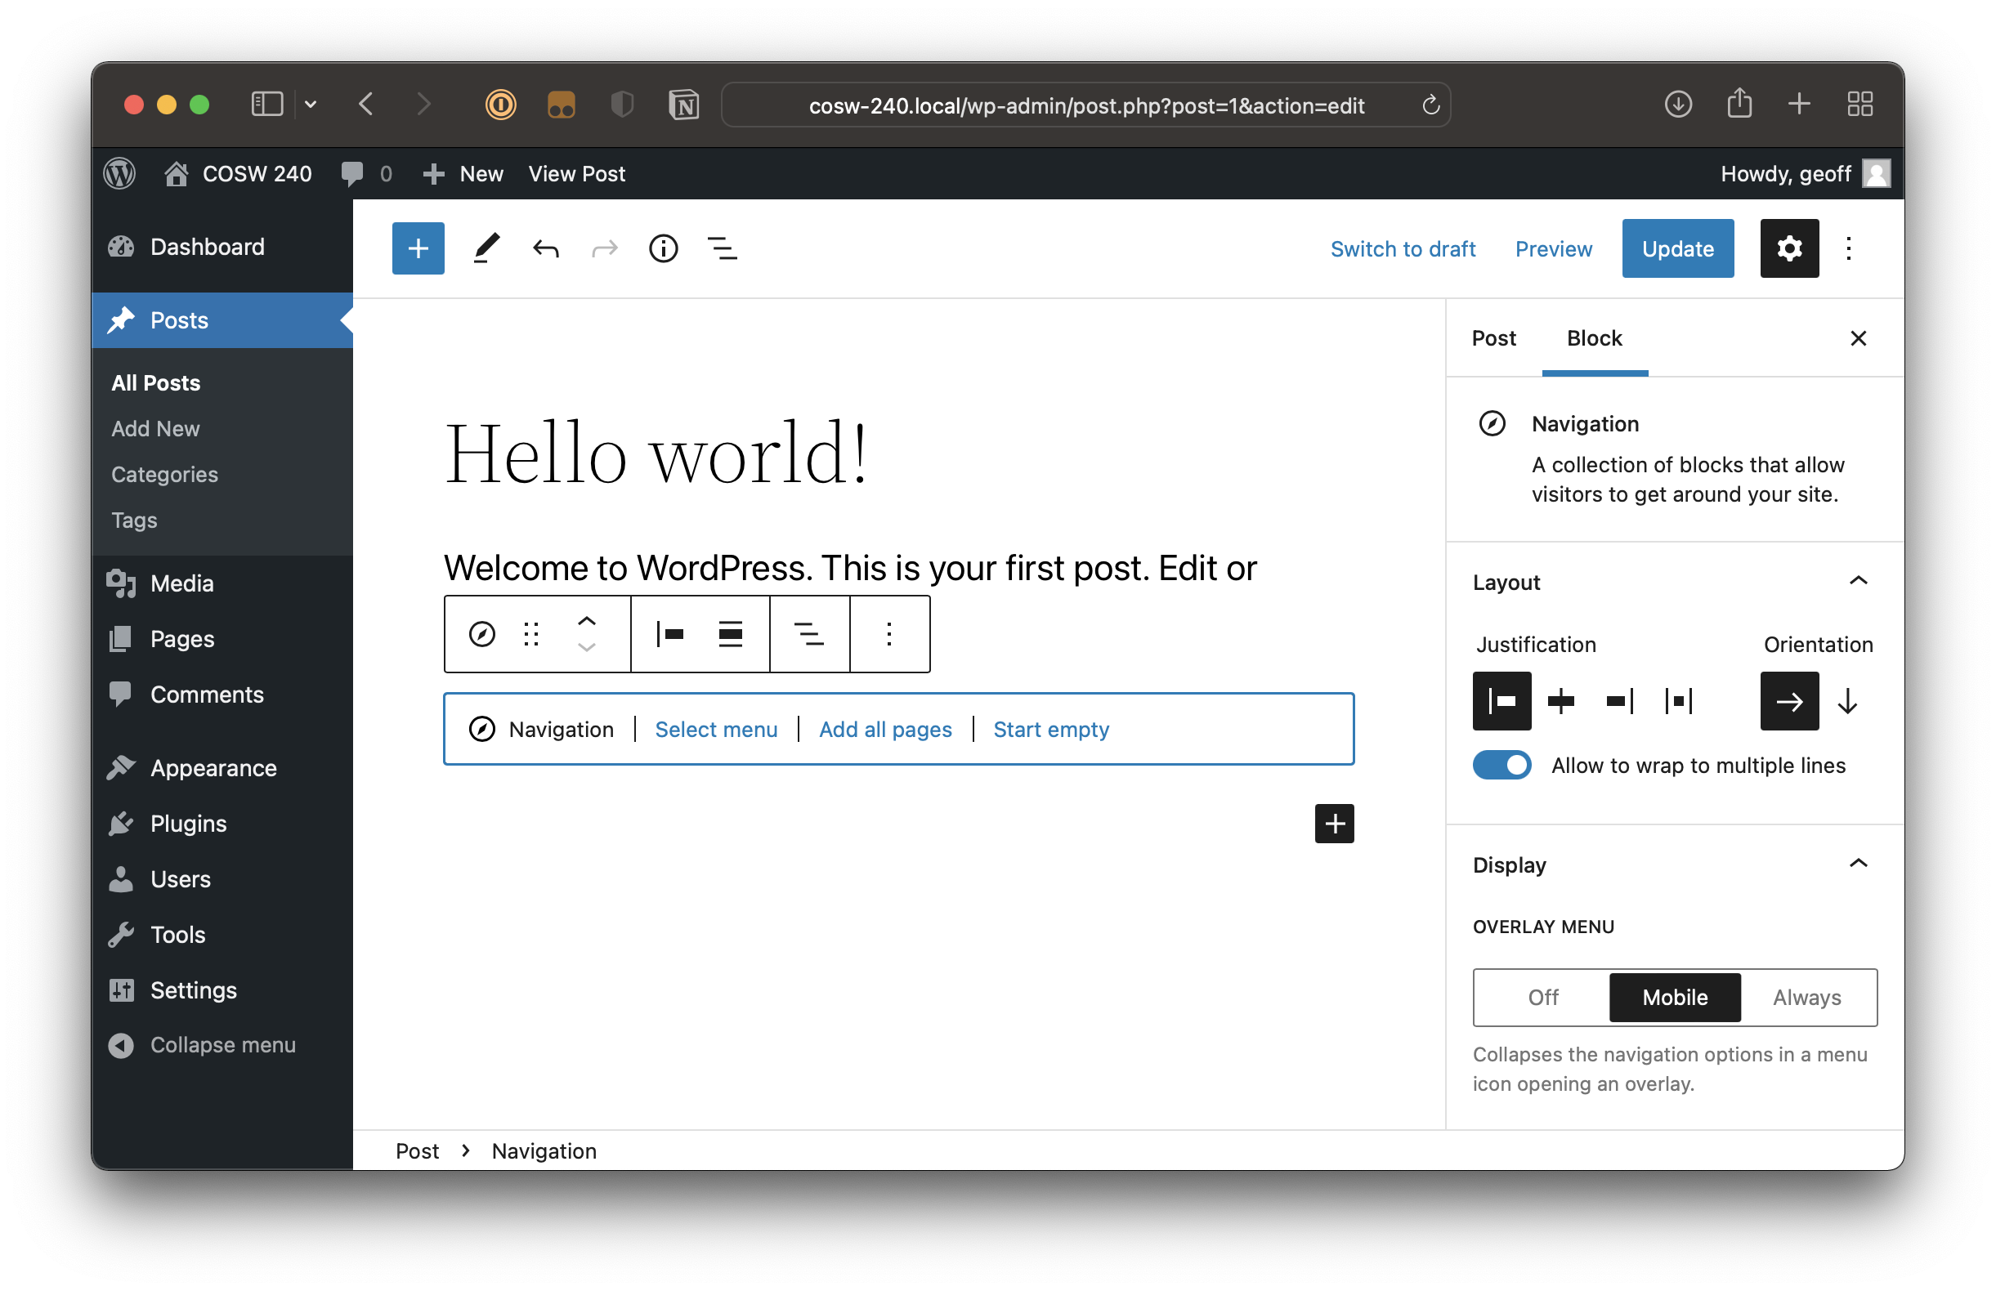This screenshot has height=1291, width=1996.
Task: Collapse the Layout panel
Action: pyautogui.click(x=1859, y=581)
